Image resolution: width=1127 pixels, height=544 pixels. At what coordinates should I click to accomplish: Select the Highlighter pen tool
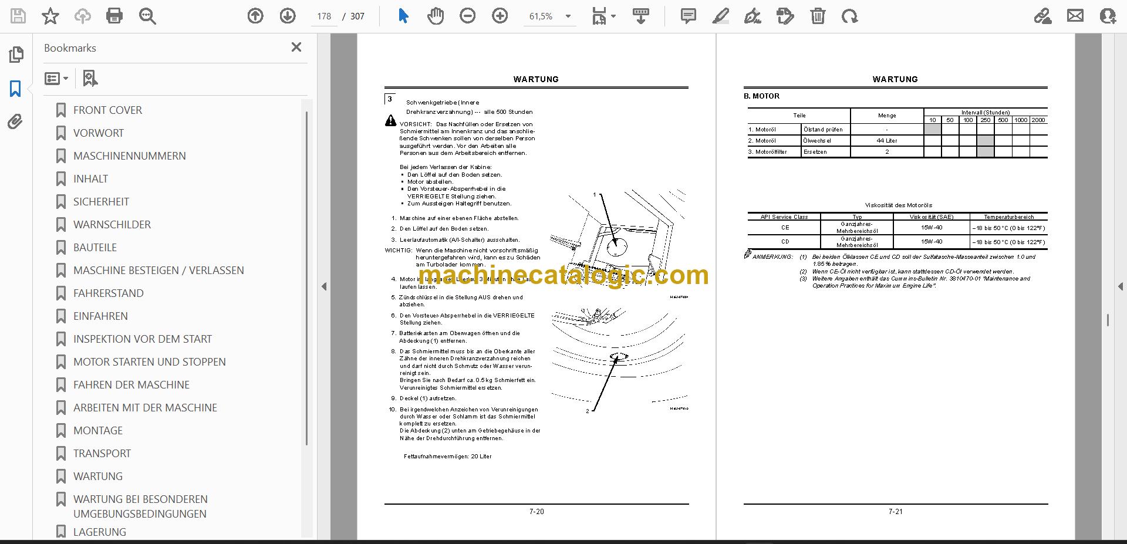tap(720, 16)
